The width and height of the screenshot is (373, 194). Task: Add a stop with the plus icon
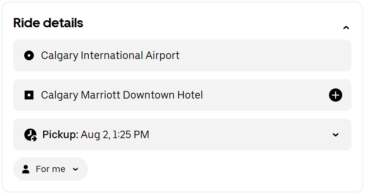pyautogui.click(x=336, y=95)
